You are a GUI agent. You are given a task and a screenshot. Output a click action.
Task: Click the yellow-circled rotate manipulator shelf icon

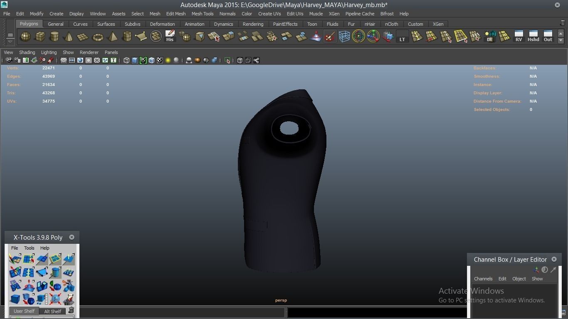click(x=358, y=37)
